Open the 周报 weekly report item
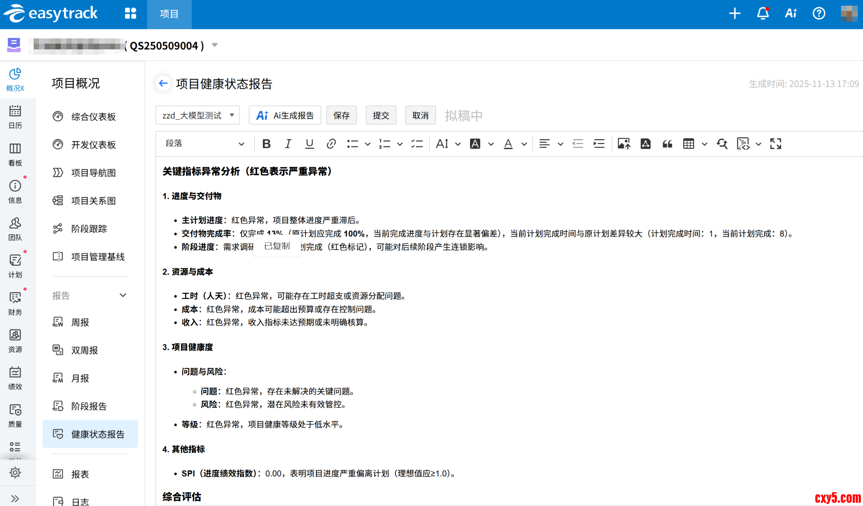The width and height of the screenshot is (863, 506). coord(80,322)
